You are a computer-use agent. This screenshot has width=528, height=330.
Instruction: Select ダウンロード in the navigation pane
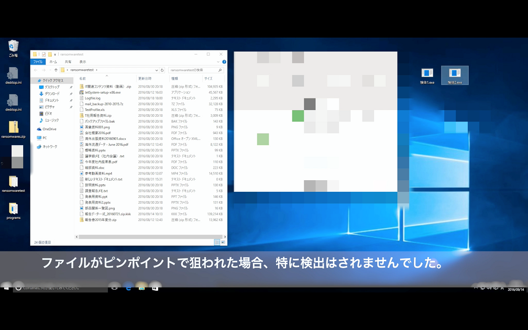(51, 94)
